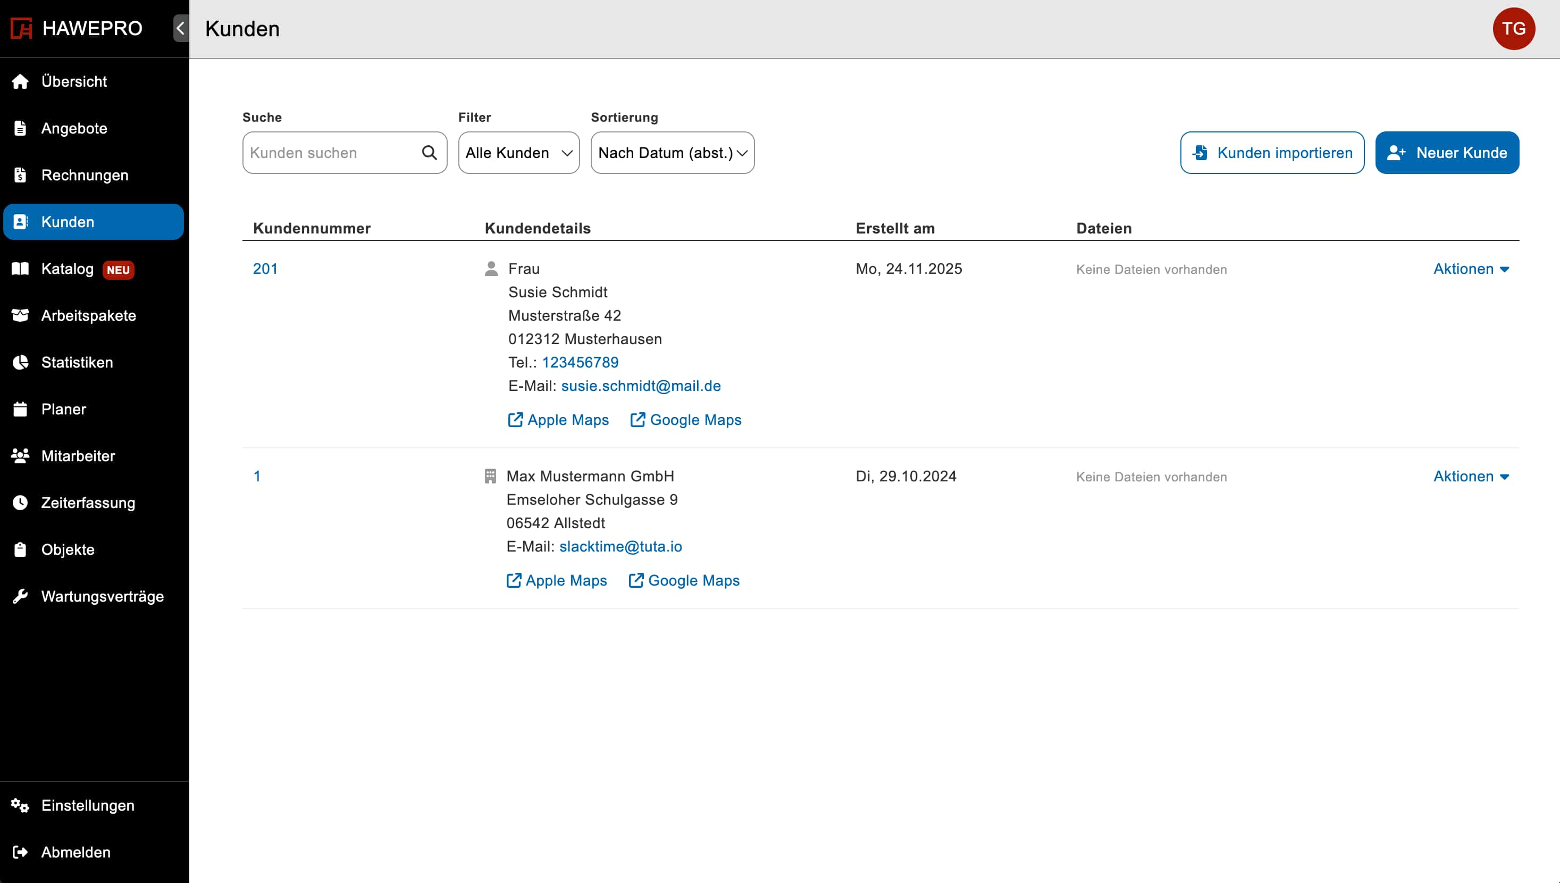Click the Neuer Kunde button
The width and height of the screenshot is (1560, 883).
coord(1446,153)
